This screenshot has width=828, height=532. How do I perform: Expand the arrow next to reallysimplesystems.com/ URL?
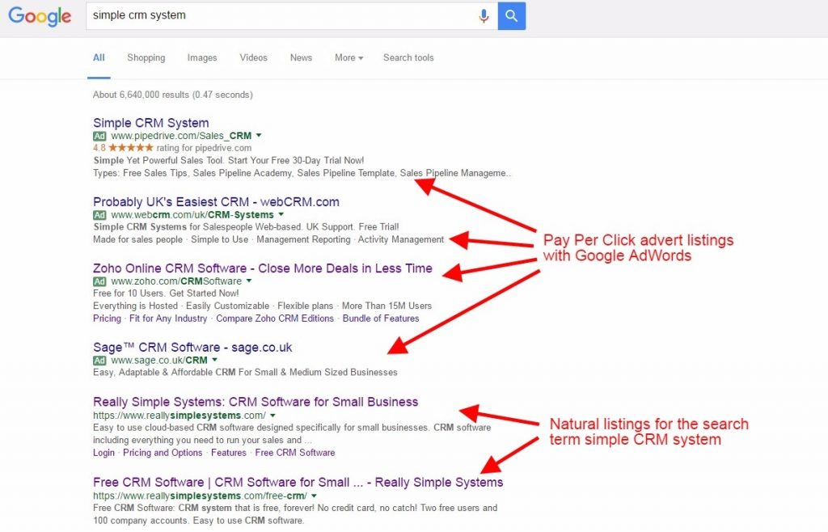click(272, 416)
